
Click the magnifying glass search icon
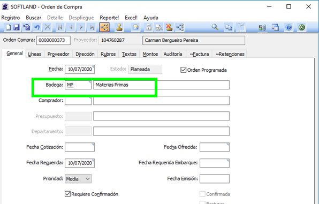(215, 27)
